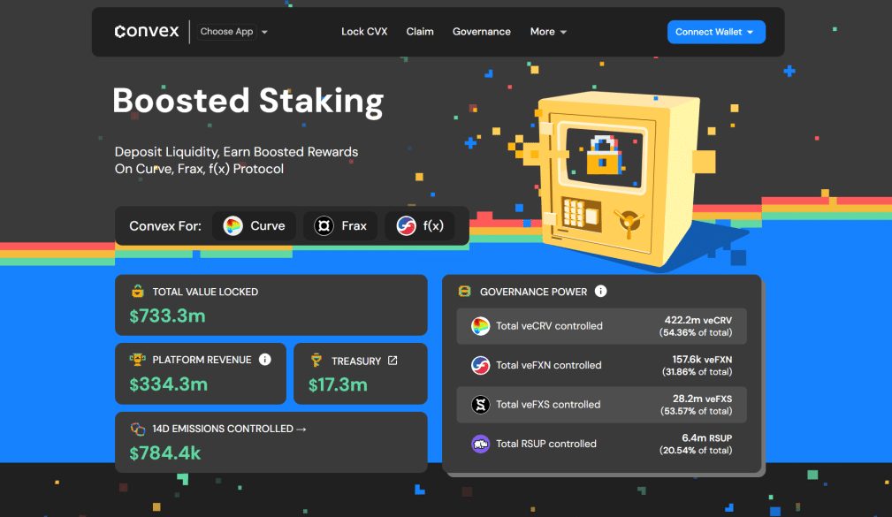Click the Curve rainbow logo icon
Screen dimensions: 892x517
(x=233, y=225)
